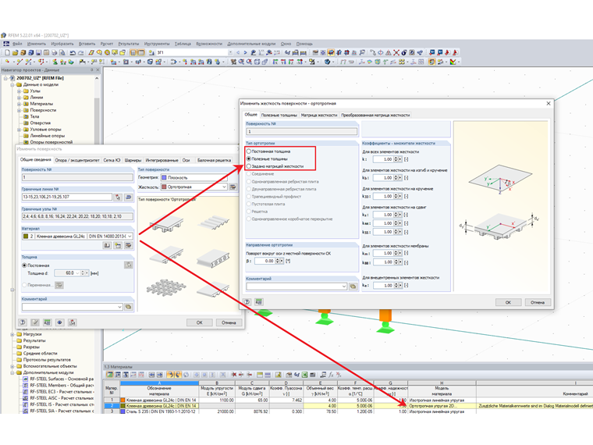Edit orthotropic stiffness parameters icon
This screenshot has width=593, height=445.
pos(233,187)
